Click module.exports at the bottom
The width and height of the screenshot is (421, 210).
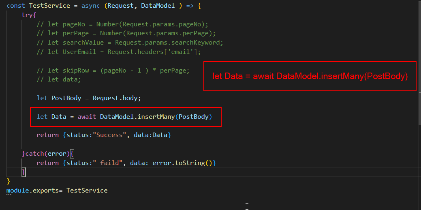(32, 190)
